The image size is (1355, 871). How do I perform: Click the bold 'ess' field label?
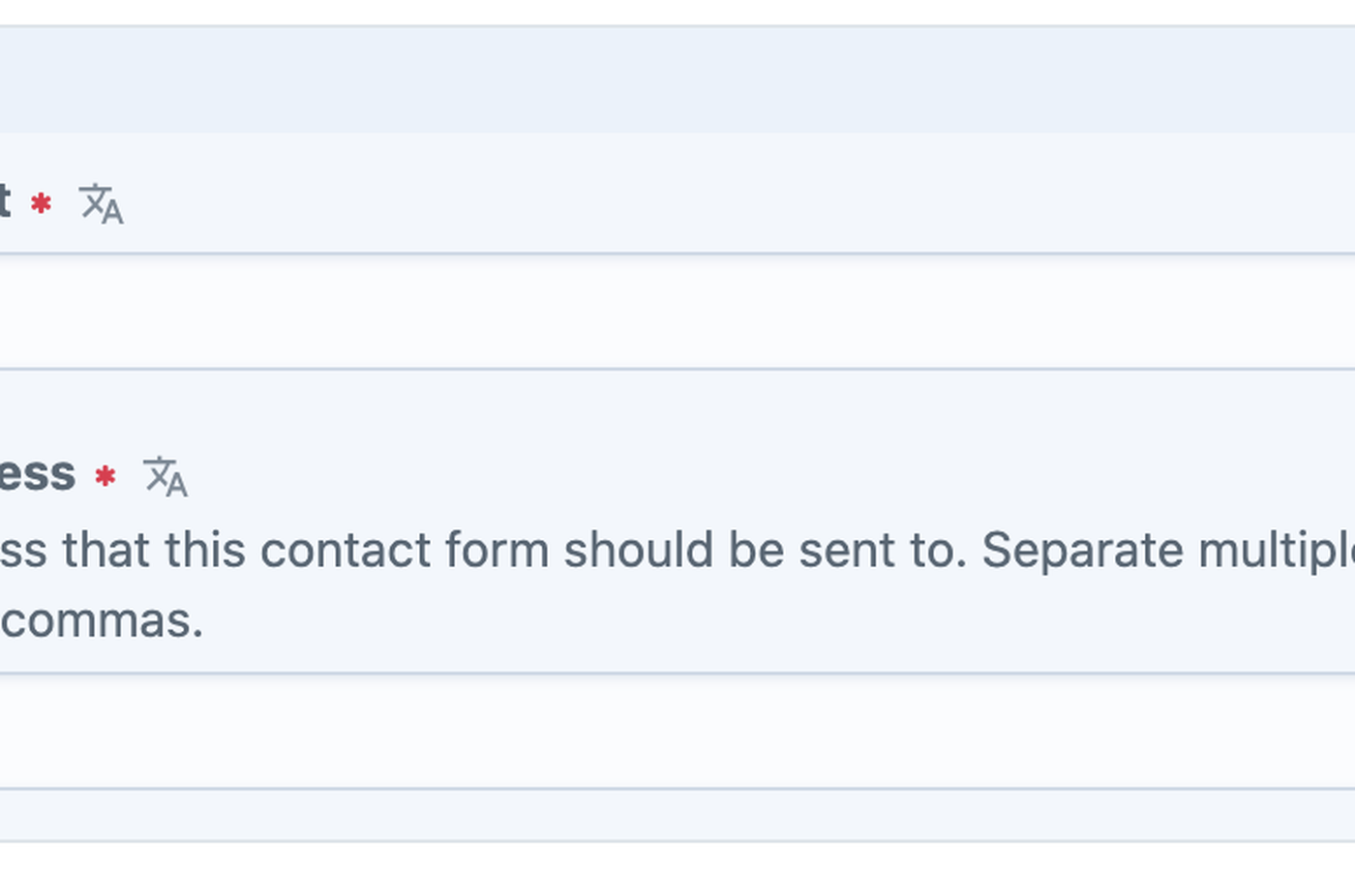pos(37,474)
